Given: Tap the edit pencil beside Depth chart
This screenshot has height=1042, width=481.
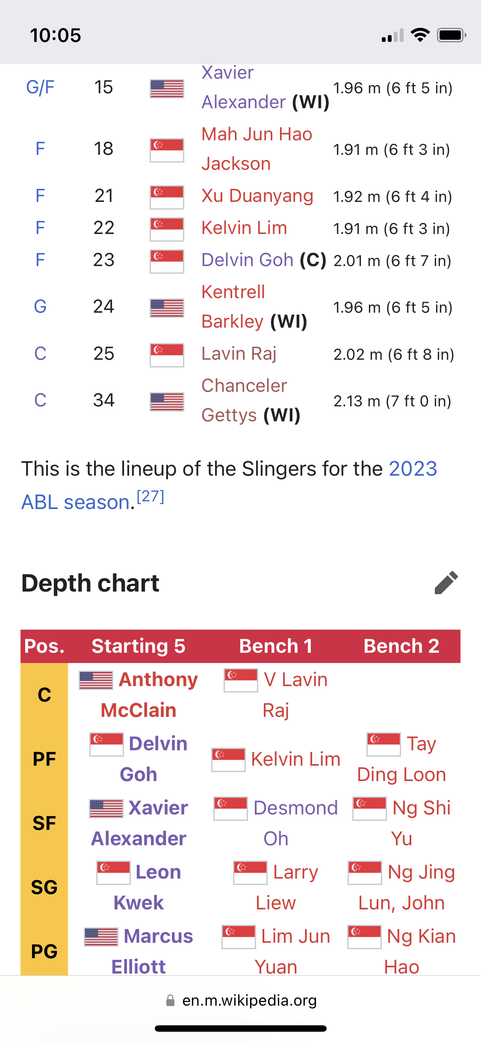Looking at the screenshot, I should click(446, 583).
